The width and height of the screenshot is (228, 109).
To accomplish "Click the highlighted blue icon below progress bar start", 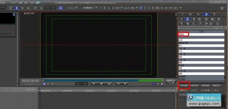I will [x=44, y=84].
